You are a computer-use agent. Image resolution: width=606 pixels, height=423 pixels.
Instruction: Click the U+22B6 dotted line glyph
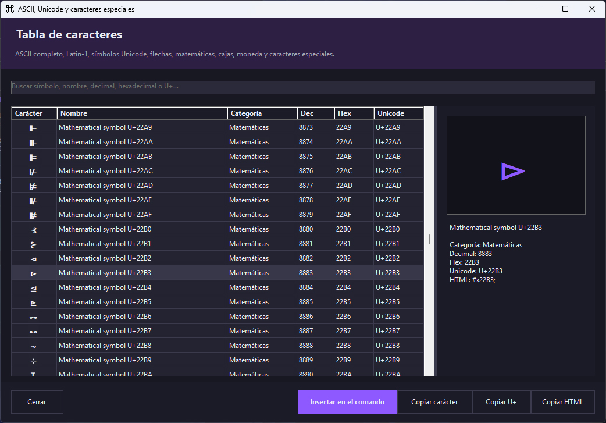point(34,317)
